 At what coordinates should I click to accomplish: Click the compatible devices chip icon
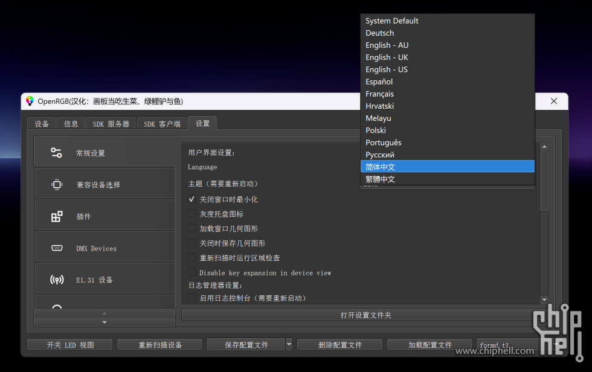click(x=57, y=185)
